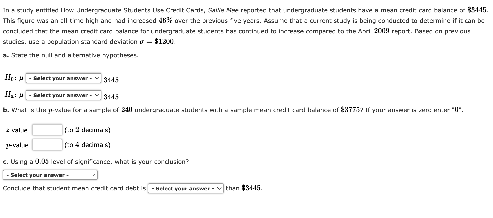Open the part c conclusion dropdown

coord(50,175)
